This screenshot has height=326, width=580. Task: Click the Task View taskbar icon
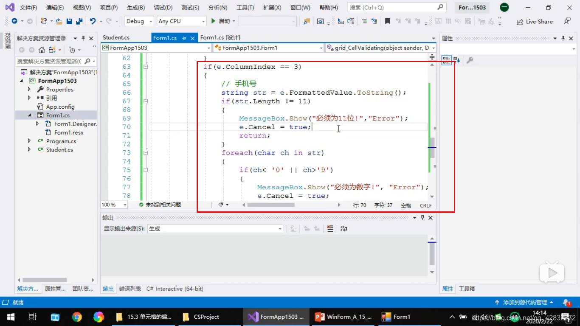pyautogui.click(x=32, y=317)
